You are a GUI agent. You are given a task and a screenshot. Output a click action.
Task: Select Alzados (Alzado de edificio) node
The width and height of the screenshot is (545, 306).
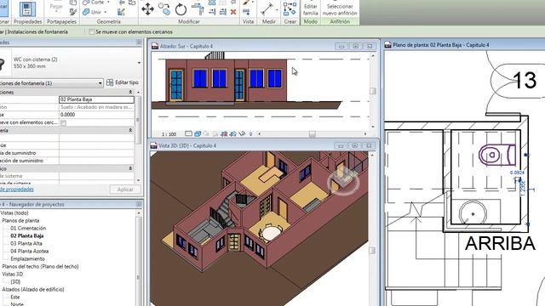(33, 289)
